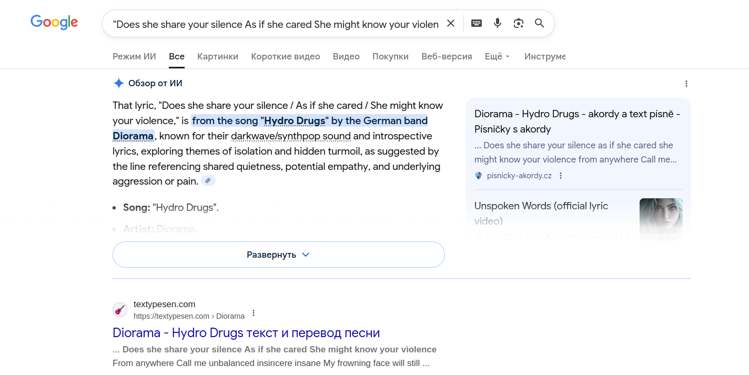
Task: Open the Видео search tab
Action: click(346, 56)
